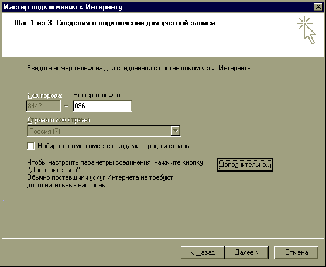Screen dimensions: 326x267
Task: Cancel the wizard with Отмена
Action: pos(297,252)
